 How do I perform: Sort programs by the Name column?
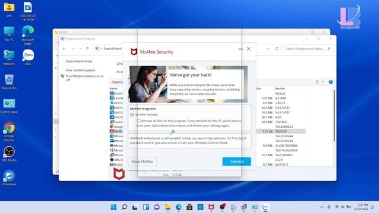pyautogui.click(x=113, y=89)
